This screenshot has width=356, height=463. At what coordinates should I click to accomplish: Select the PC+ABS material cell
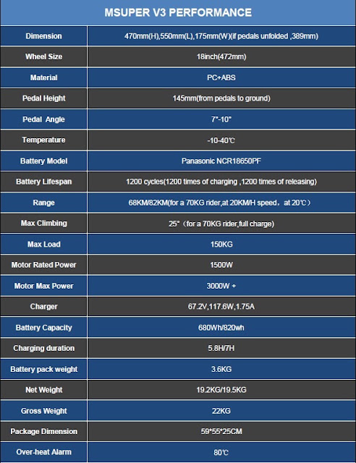221,77
